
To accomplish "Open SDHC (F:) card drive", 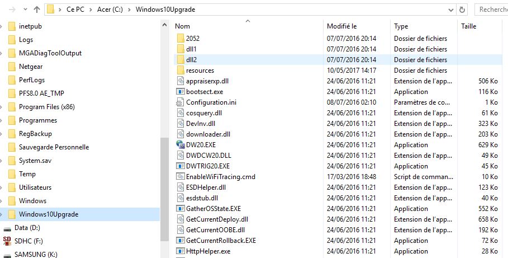I will 29,241.
